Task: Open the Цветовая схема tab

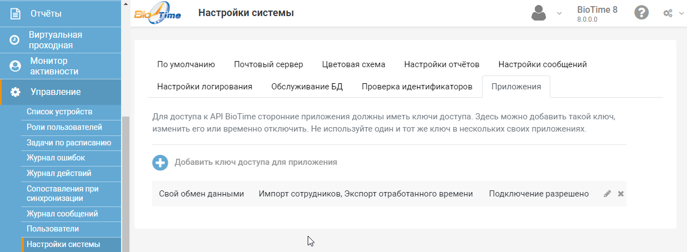Action: (353, 64)
